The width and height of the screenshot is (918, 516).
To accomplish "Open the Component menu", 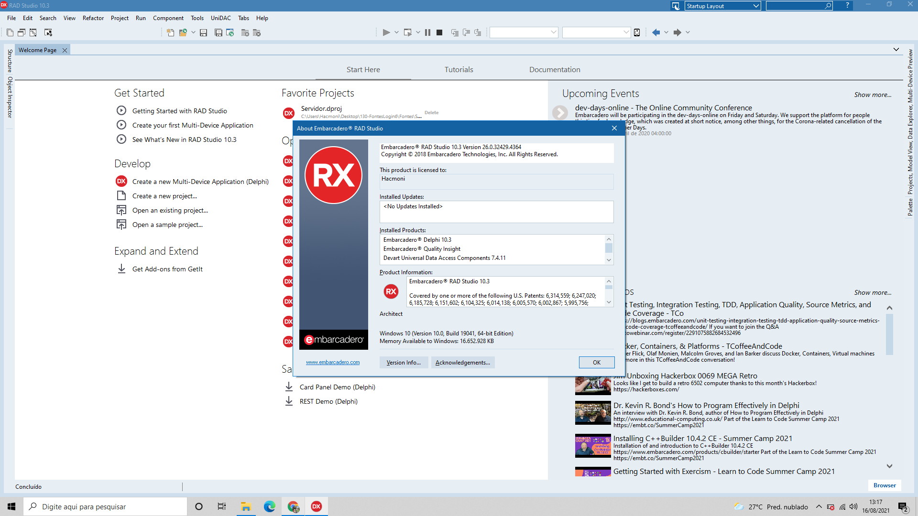I will 168,18.
